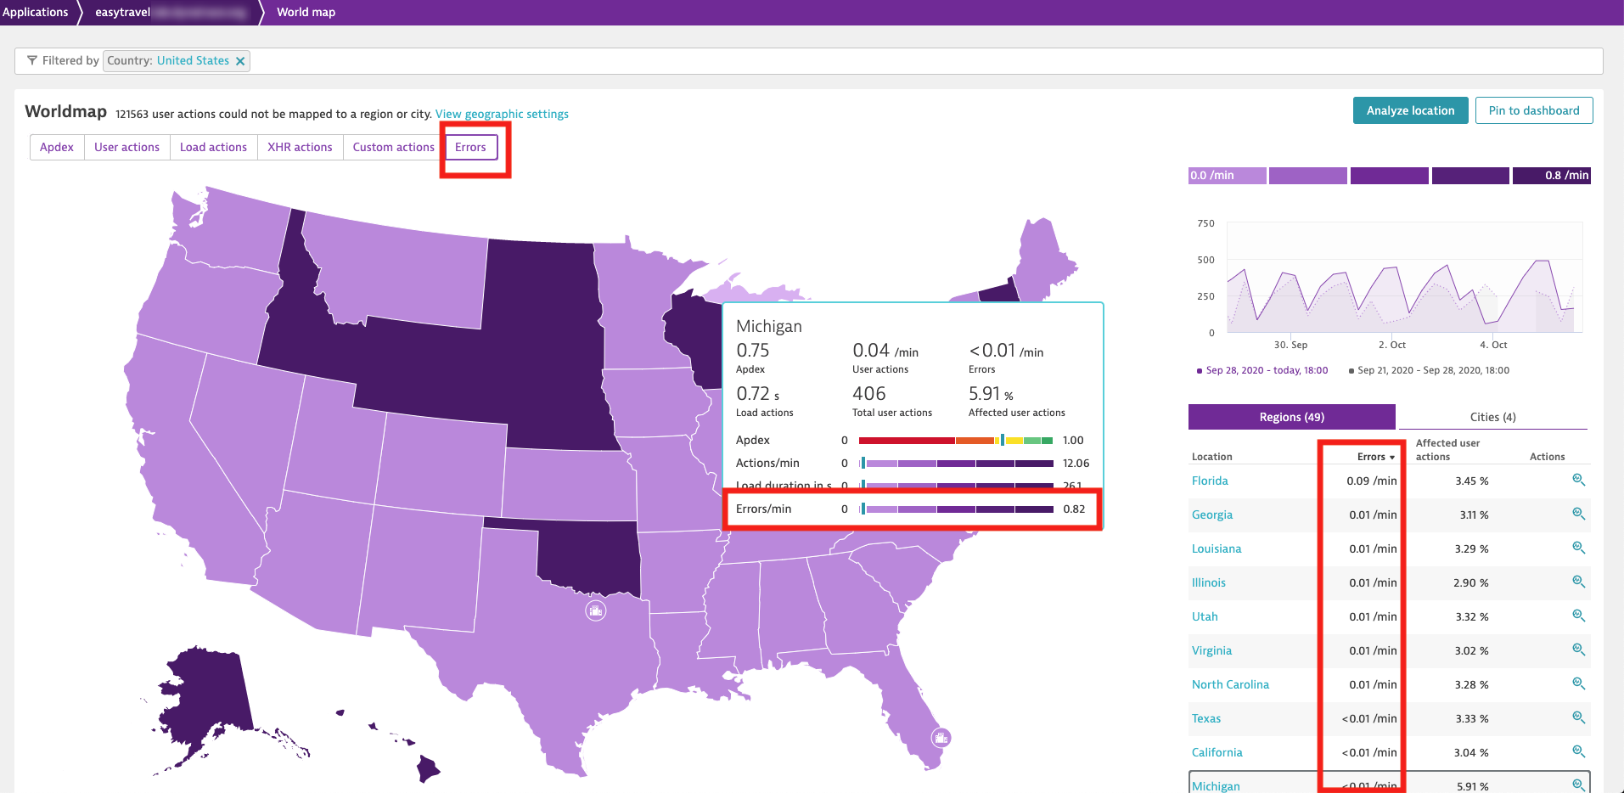Image resolution: width=1624 pixels, height=793 pixels.
Task: Open analyze icon for California row
Action: tap(1578, 751)
